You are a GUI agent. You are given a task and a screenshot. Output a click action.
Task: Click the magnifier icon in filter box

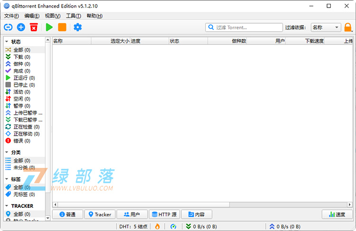click(x=211, y=27)
